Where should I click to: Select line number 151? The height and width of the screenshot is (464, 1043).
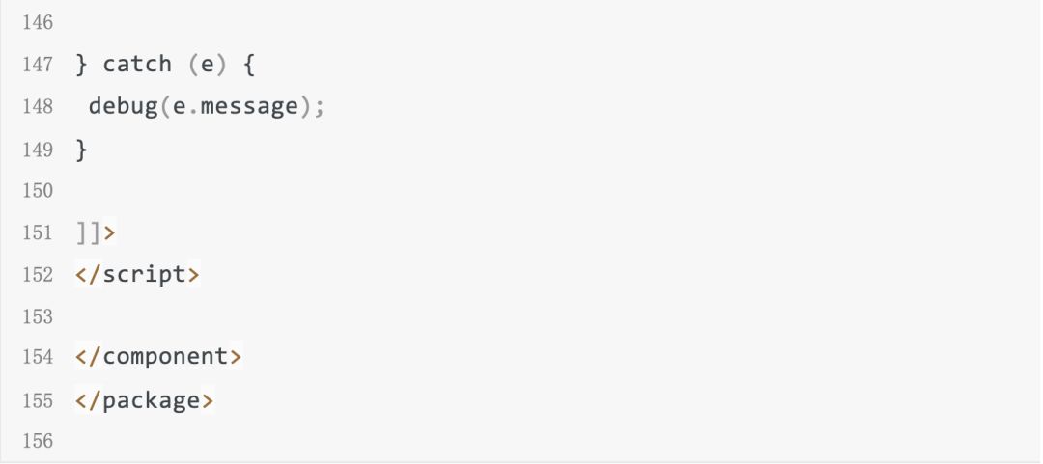click(x=39, y=232)
